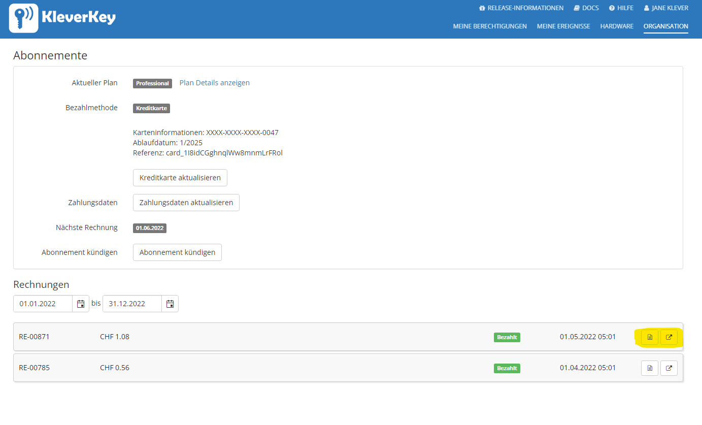The width and height of the screenshot is (702, 425).
Task: Select the Organisation tab
Action: coord(665,26)
